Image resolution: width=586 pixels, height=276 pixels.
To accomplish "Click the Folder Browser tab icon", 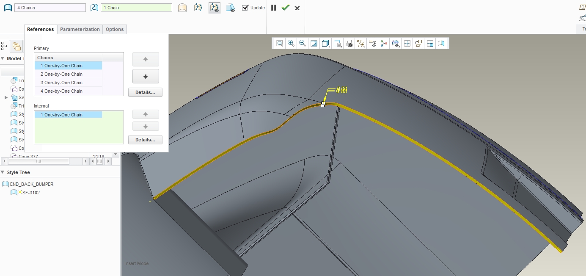I will pyautogui.click(x=16, y=46).
